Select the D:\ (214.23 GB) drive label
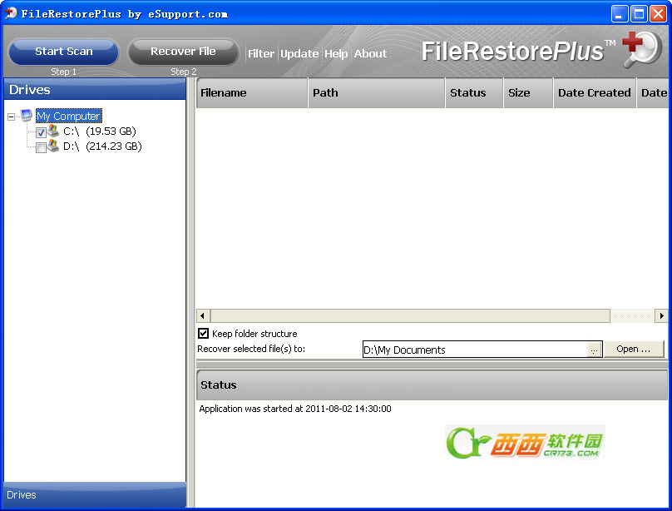 [102, 146]
